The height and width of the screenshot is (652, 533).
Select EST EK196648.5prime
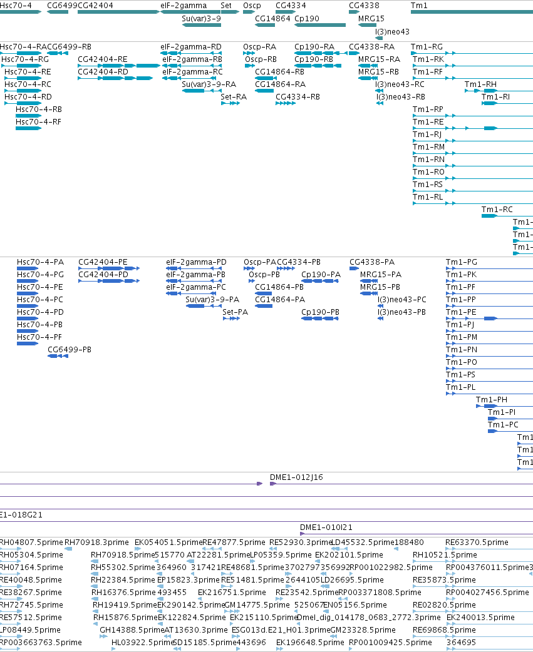pyautogui.click(x=310, y=642)
